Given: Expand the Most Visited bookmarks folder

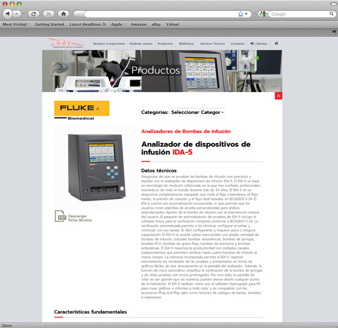Looking at the screenshot, I should tap(16, 24).
